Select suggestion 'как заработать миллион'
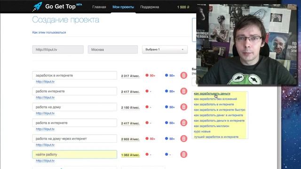This screenshot has height=169, width=301. click(212, 126)
